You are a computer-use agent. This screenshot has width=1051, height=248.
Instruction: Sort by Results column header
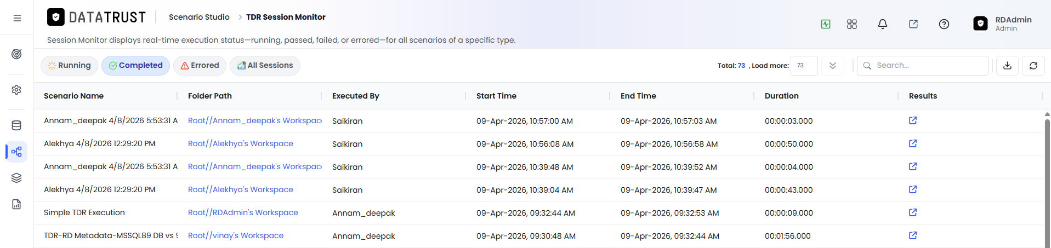(923, 96)
